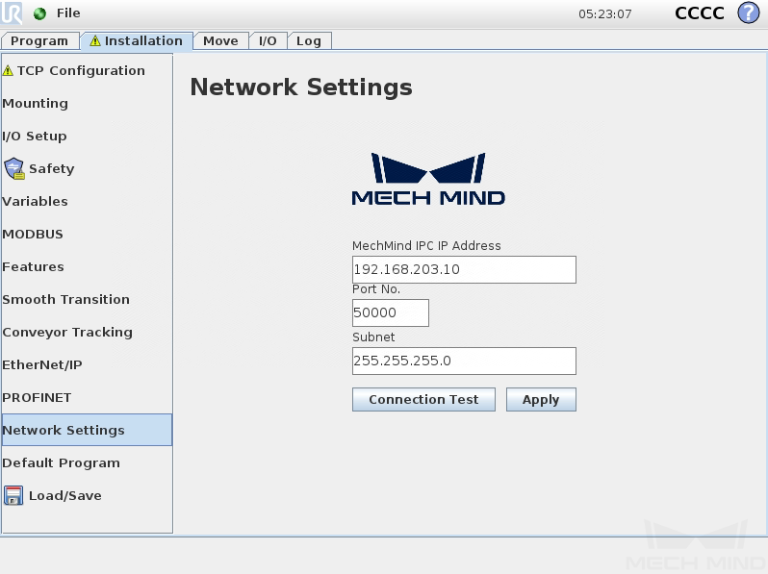This screenshot has width=768, height=574.
Task: Click the clock time 05:23:07
Action: point(605,13)
